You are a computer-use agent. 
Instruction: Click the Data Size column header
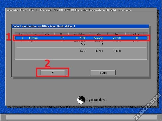[134, 34]
